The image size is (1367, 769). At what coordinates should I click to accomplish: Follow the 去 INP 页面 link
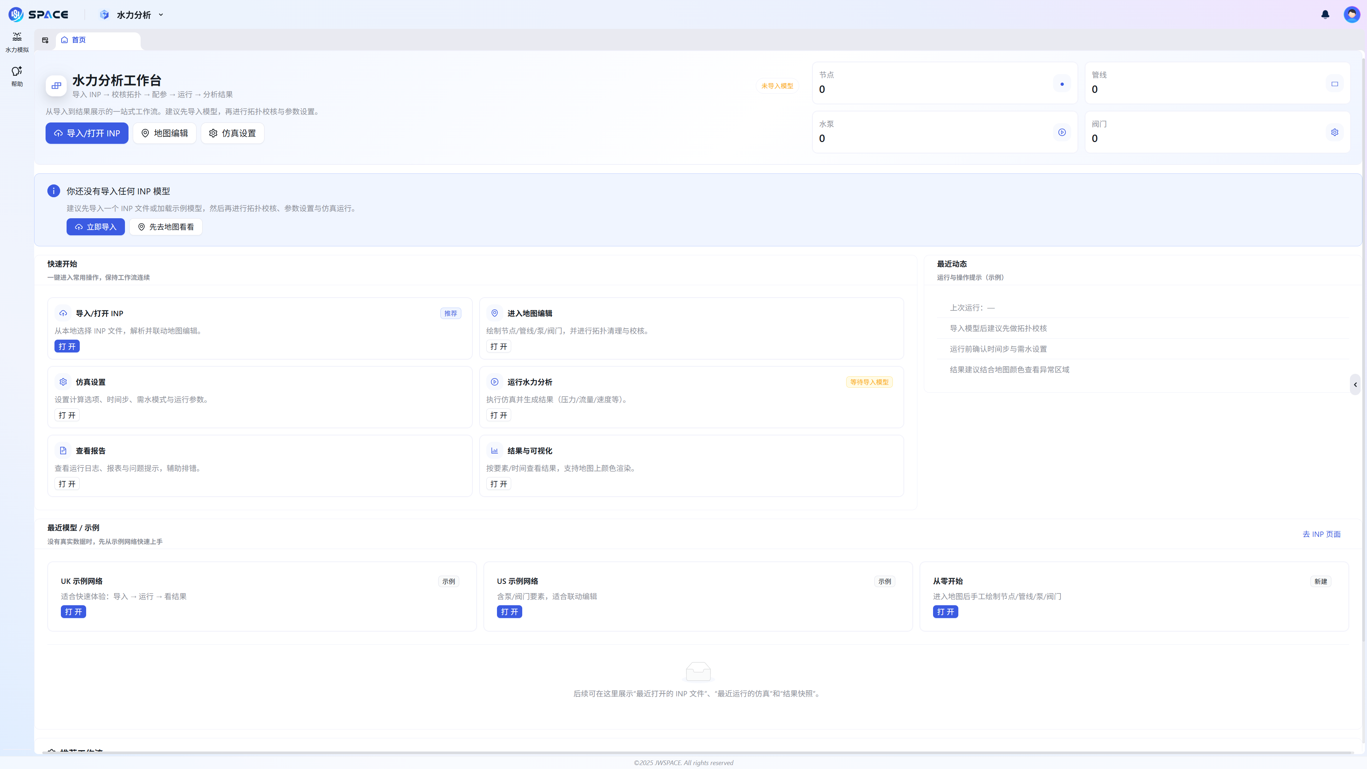1321,534
